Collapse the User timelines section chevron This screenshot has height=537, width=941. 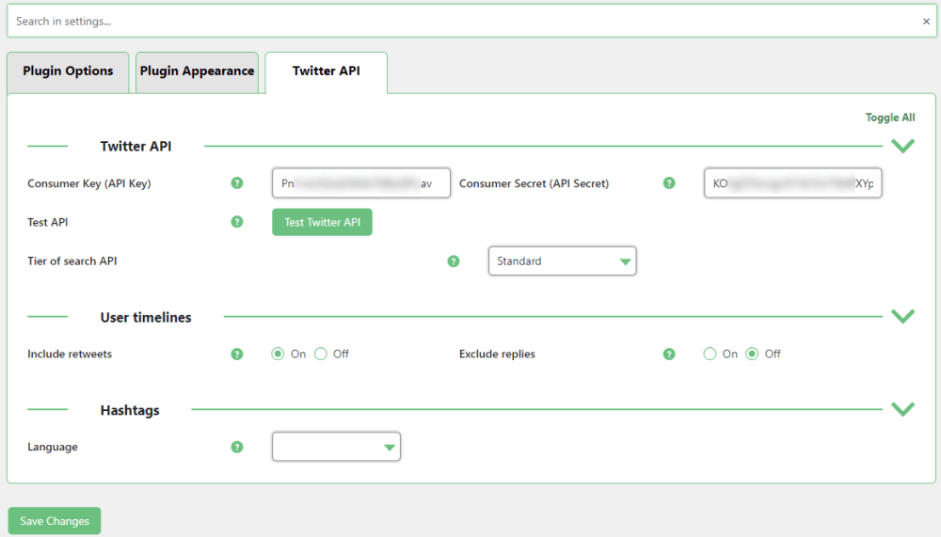902,317
